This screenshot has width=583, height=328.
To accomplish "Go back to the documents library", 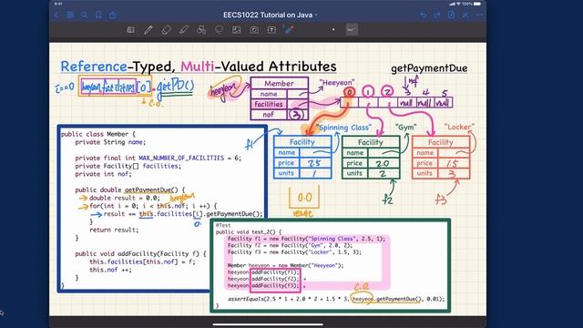I will [x=56, y=15].
